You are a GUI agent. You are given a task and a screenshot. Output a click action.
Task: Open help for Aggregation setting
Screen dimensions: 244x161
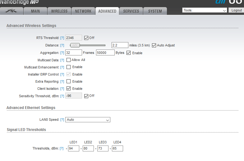(x=62, y=53)
